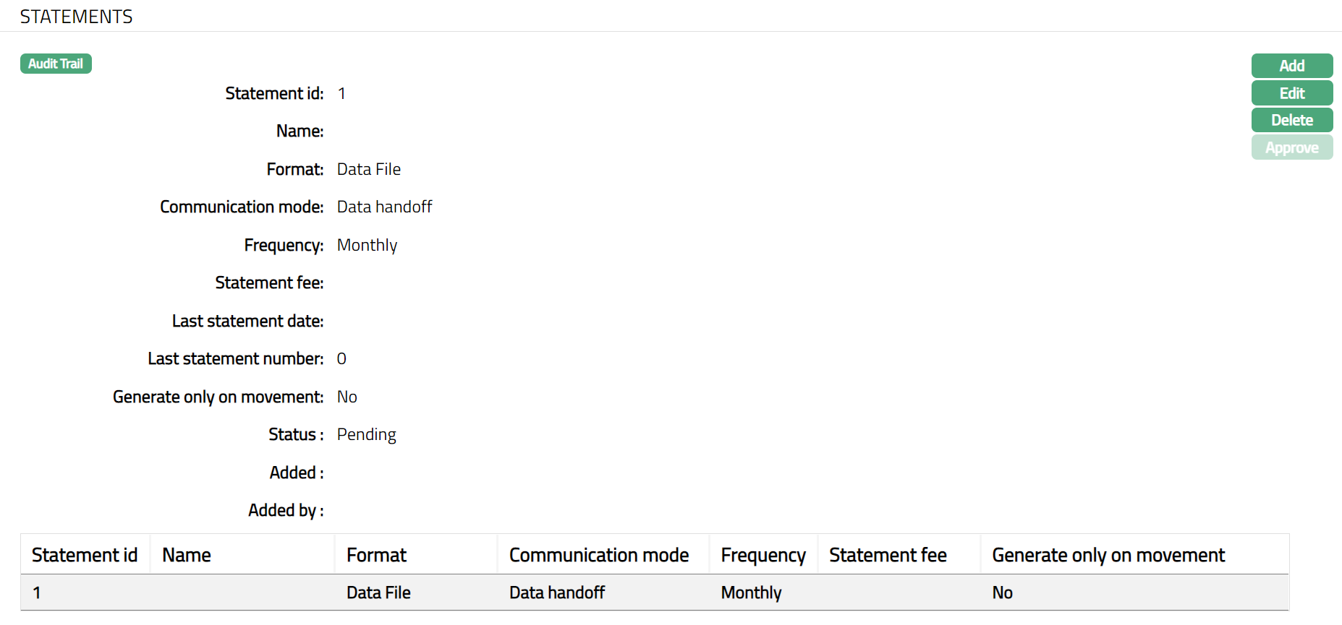Click the Last statement number value 0
The width and height of the screenshot is (1342, 625).
pos(341,358)
